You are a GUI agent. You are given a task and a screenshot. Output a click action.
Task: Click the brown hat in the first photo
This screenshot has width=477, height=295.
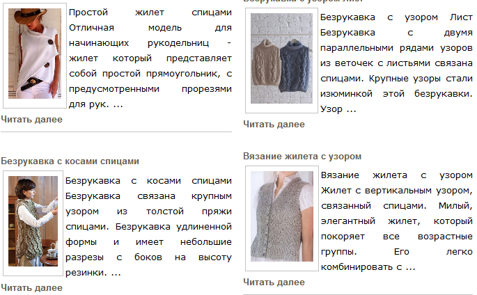coord(30,17)
